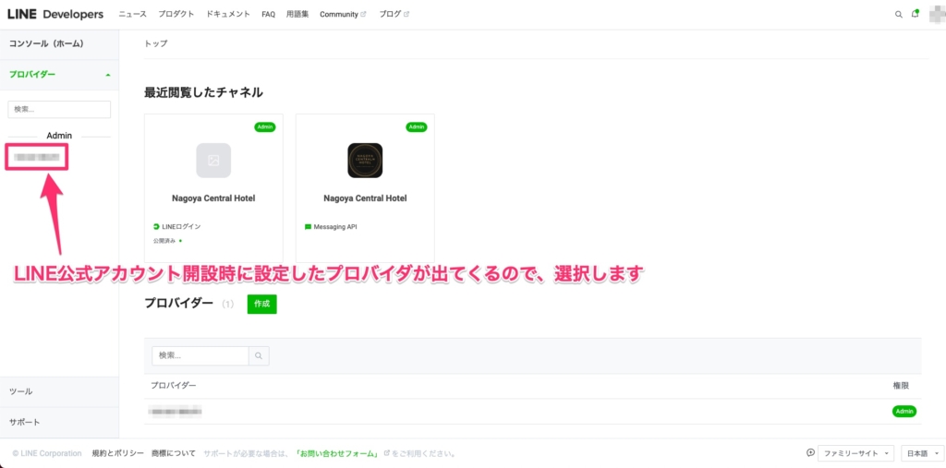Open コンソール（ホーム） in sidebar
The height and width of the screenshot is (468, 946).
(x=46, y=44)
